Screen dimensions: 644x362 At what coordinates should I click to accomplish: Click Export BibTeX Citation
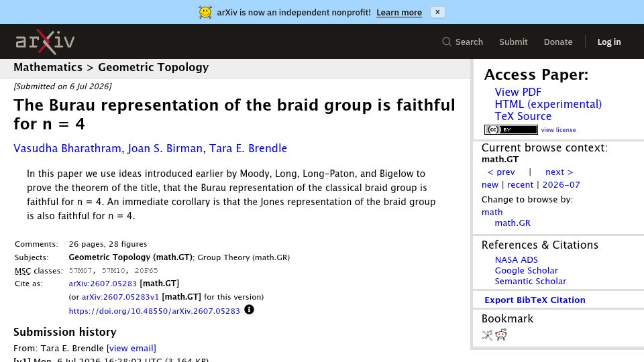535,300
